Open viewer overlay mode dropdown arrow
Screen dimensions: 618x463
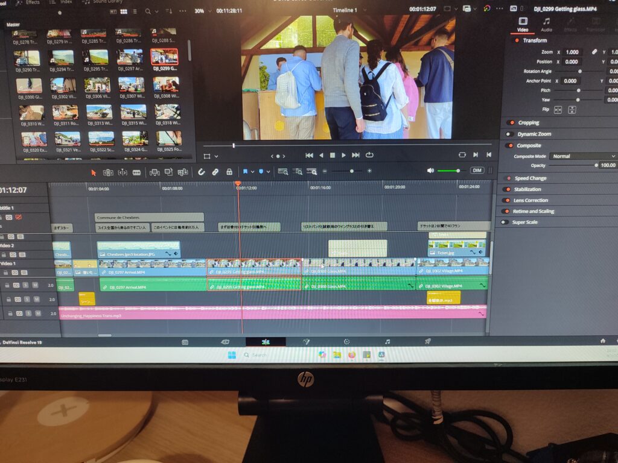point(216,156)
